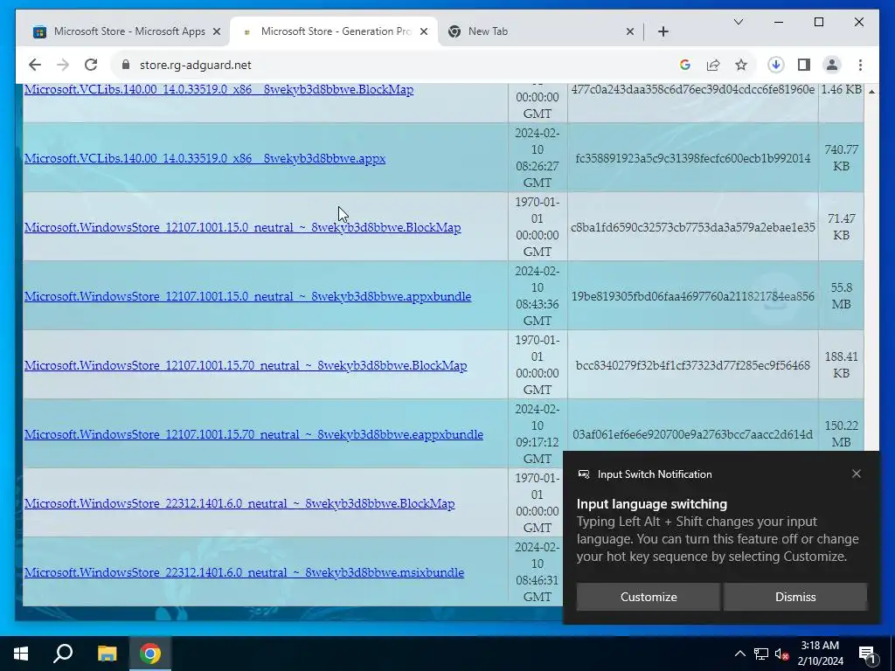Image resolution: width=895 pixels, height=671 pixels.
Task: Click the 55.8 MB size cell
Action: coord(841,296)
